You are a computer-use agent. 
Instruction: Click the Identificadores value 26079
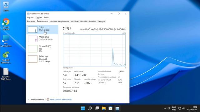click(x=88, y=83)
